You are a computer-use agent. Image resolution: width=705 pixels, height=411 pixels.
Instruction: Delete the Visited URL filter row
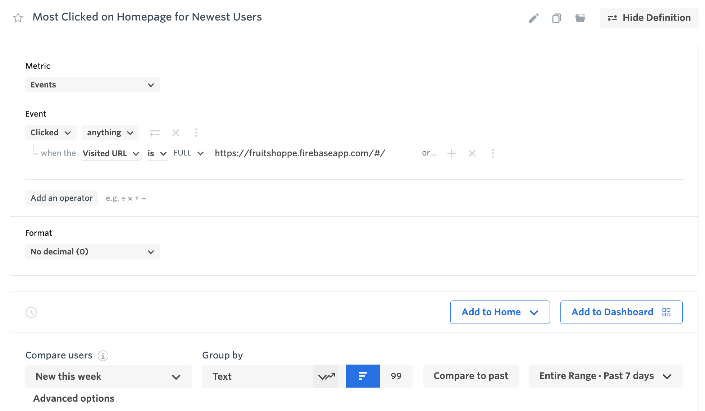pyautogui.click(x=472, y=154)
